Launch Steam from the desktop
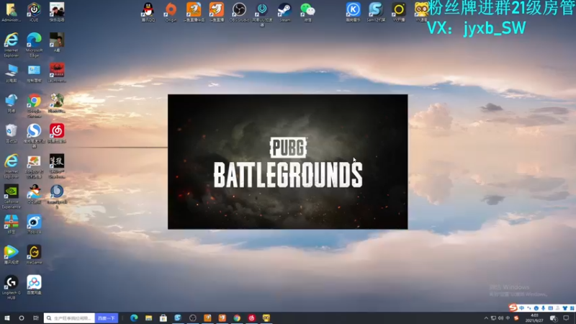The width and height of the screenshot is (576, 324). pyautogui.click(x=284, y=12)
